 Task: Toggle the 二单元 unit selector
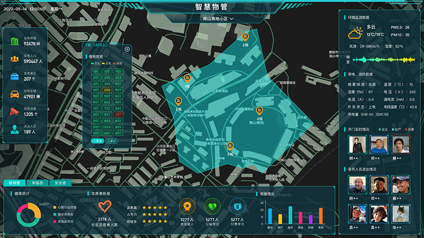point(111,141)
